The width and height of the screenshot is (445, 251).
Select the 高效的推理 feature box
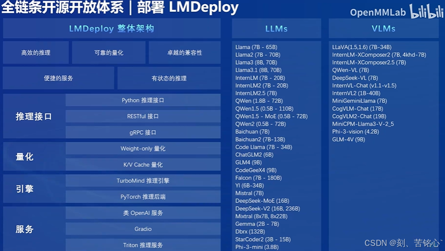coord(36,53)
